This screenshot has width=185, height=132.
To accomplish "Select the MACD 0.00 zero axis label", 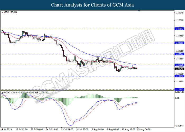I will pos(178,98).
